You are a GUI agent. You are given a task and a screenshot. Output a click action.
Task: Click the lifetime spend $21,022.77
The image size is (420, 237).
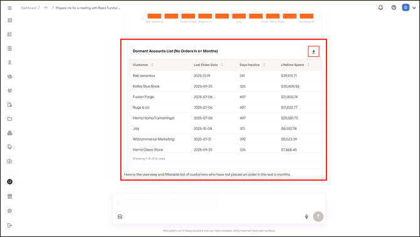(289, 108)
